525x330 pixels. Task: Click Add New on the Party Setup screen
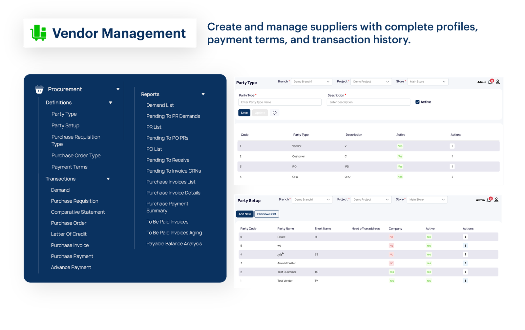tap(244, 214)
